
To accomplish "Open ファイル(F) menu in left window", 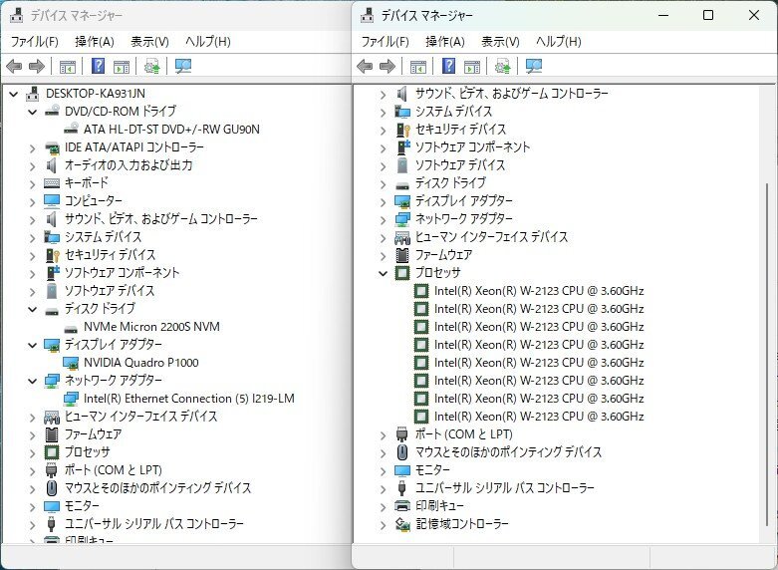I will [x=34, y=41].
